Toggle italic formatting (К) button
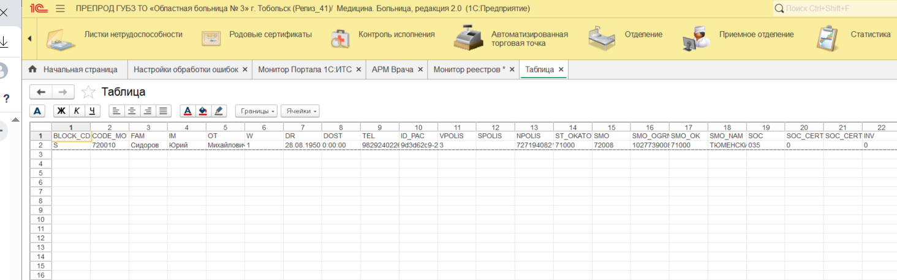897x280 pixels. [77, 111]
